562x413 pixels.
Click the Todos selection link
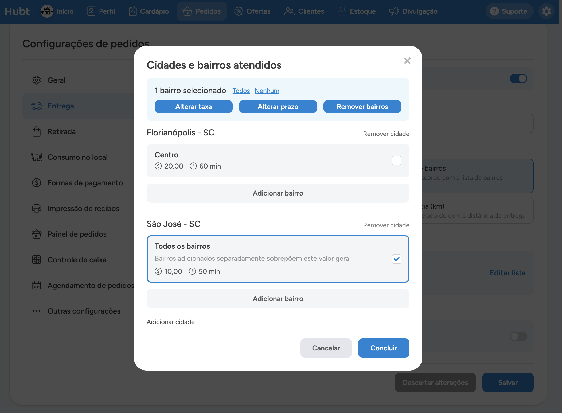(241, 91)
